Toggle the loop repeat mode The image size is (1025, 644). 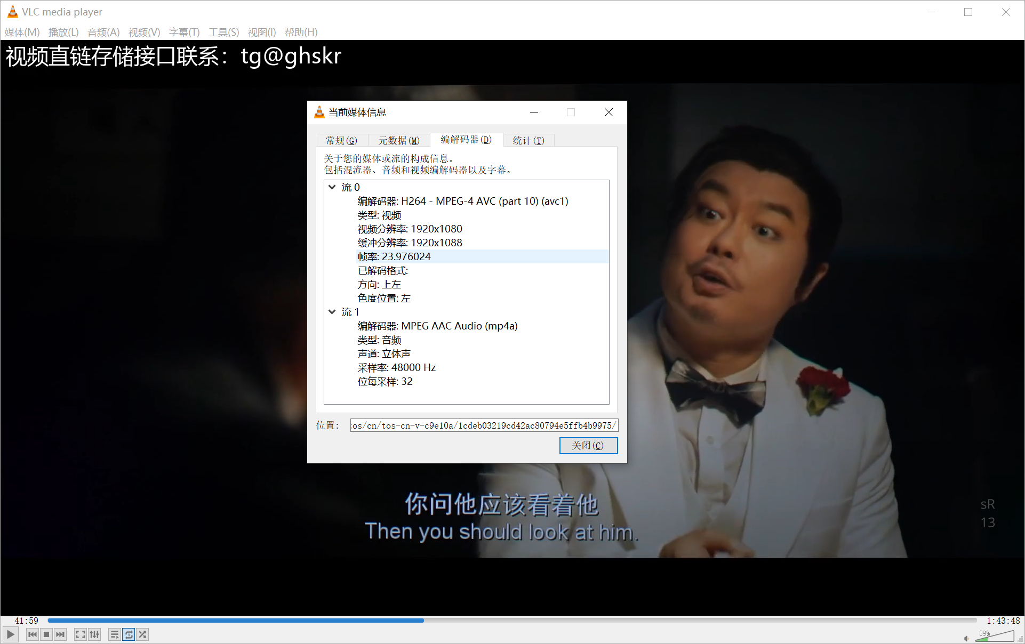(x=129, y=634)
